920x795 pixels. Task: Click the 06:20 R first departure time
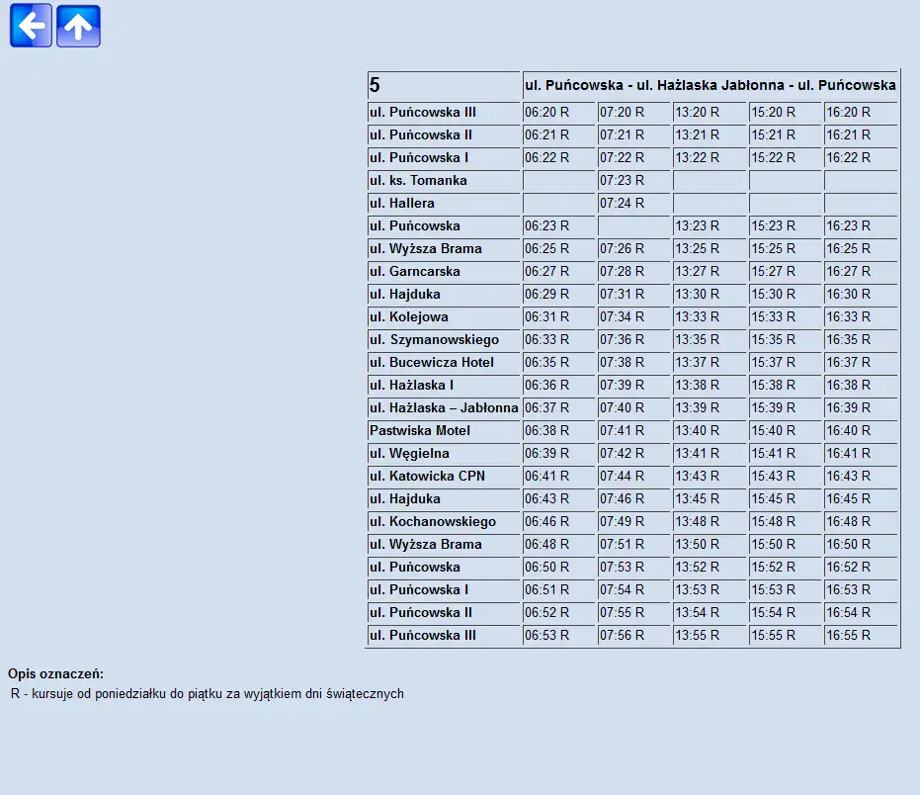pyautogui.click(x=547, y=113)
